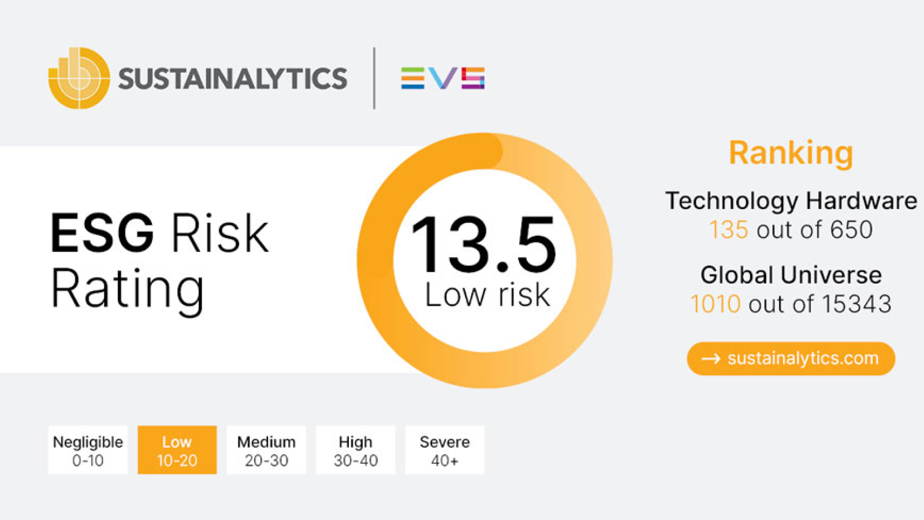Screen dimensions: 924x520
Task: Select the Medium 20-30 risk box
Action: (x=266, y=450)
